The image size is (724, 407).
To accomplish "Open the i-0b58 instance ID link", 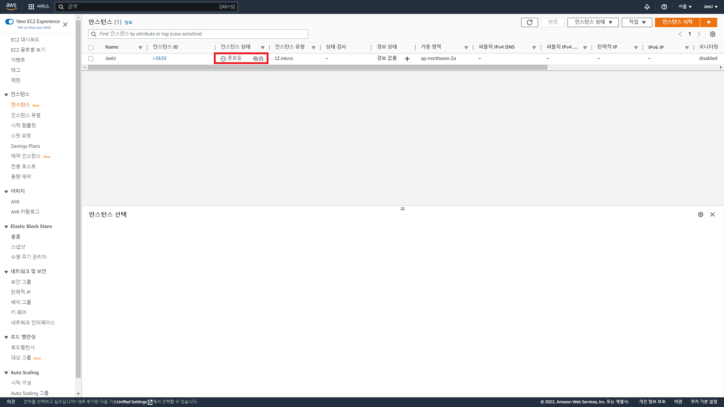I will 160,58.
